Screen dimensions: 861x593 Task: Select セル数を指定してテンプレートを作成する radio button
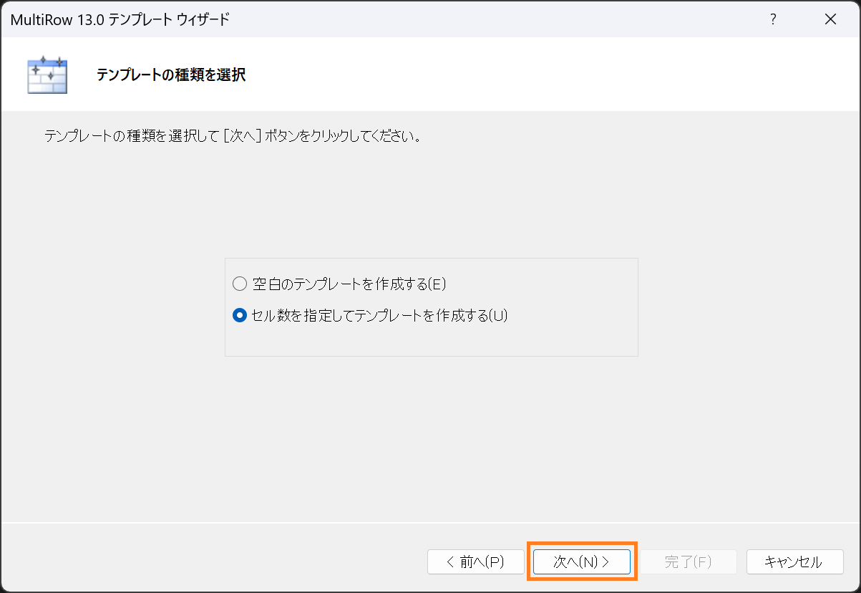tap(370, 315)
